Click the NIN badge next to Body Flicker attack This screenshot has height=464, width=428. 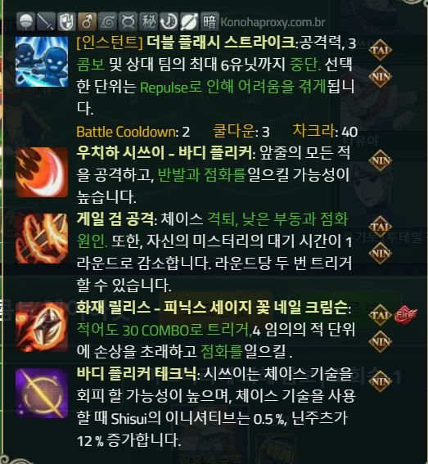coord(381,160)
